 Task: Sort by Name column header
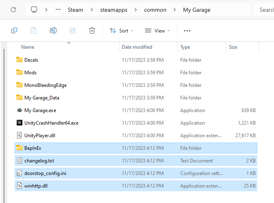(x=28, y=47)
